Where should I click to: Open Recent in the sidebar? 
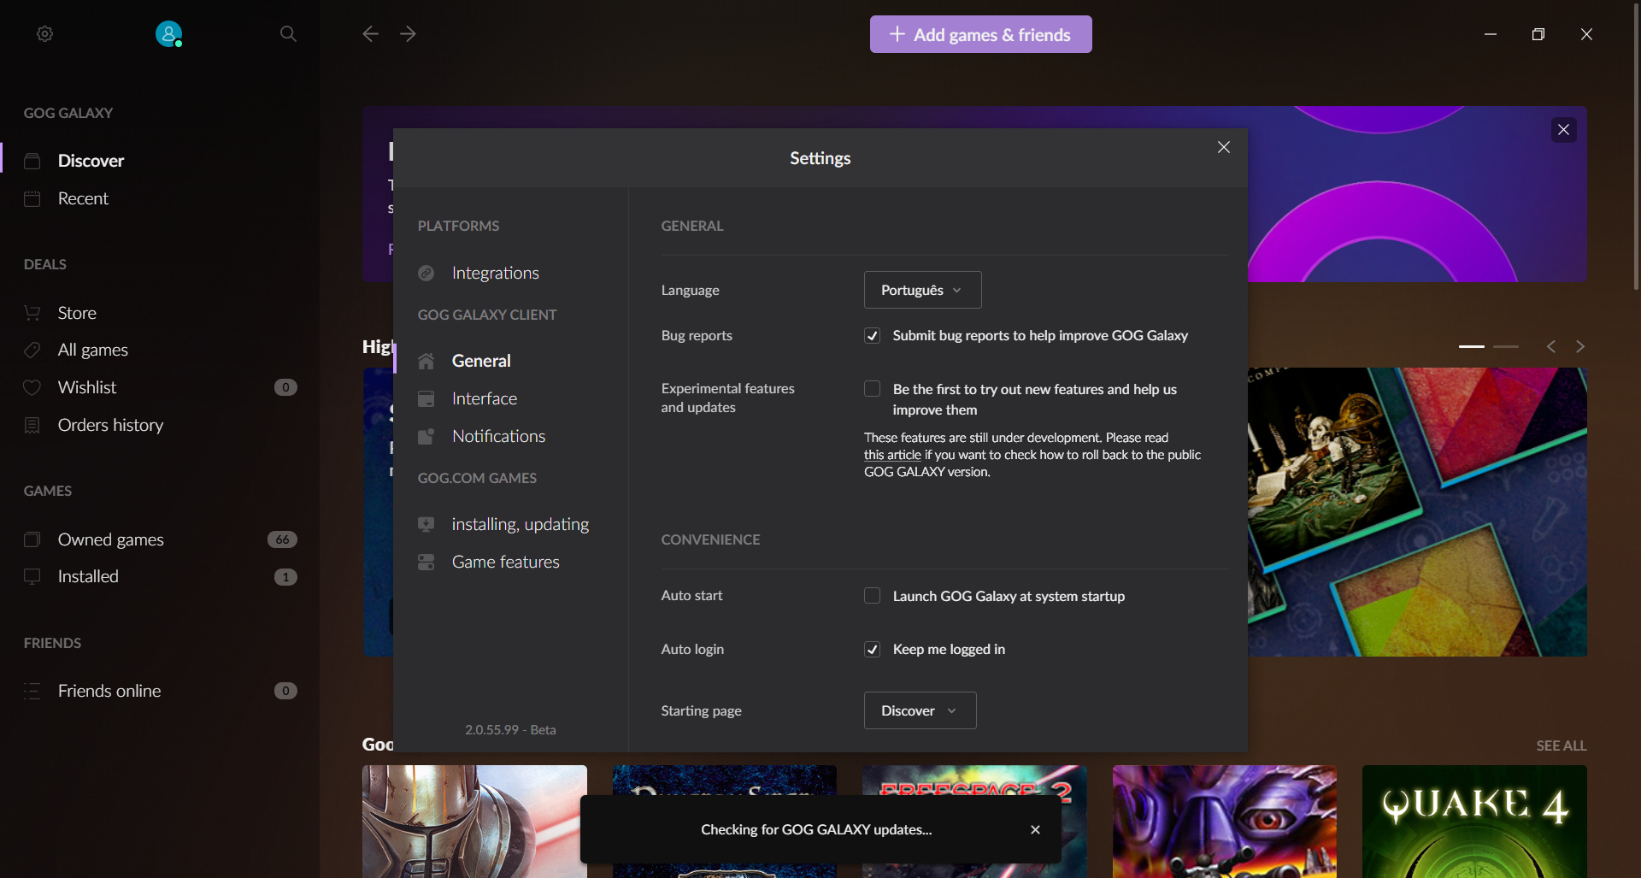[83, 198]
